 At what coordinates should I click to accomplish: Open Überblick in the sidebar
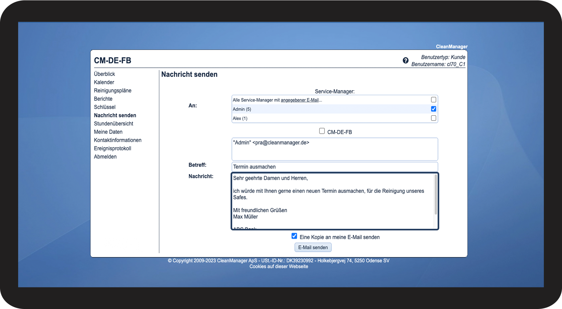point(104,74)
